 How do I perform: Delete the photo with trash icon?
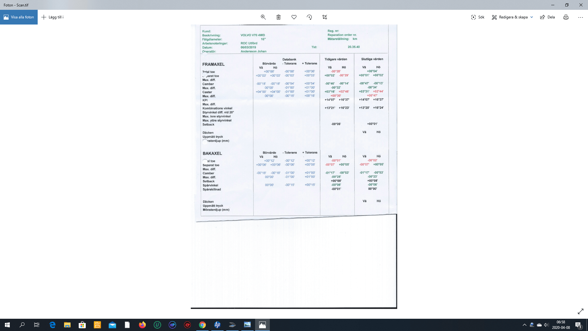click(x=278, y=17)
